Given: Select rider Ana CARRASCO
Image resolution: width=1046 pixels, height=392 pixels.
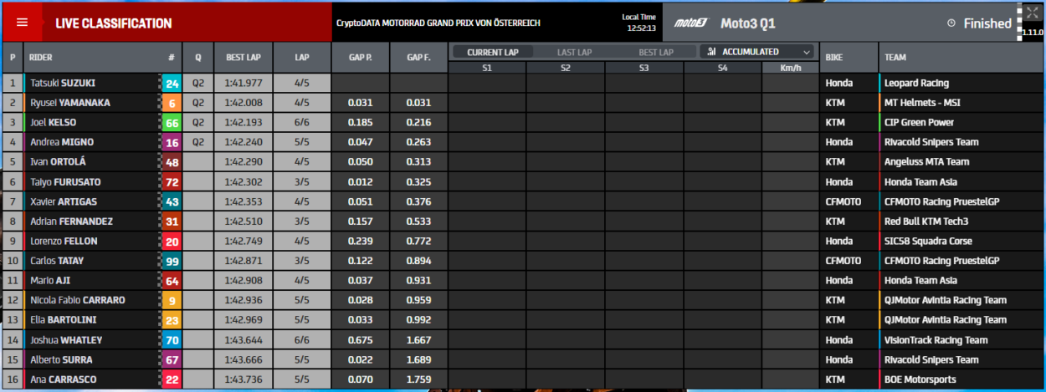Looking at the screenshot, I should [x=64, y=379].
